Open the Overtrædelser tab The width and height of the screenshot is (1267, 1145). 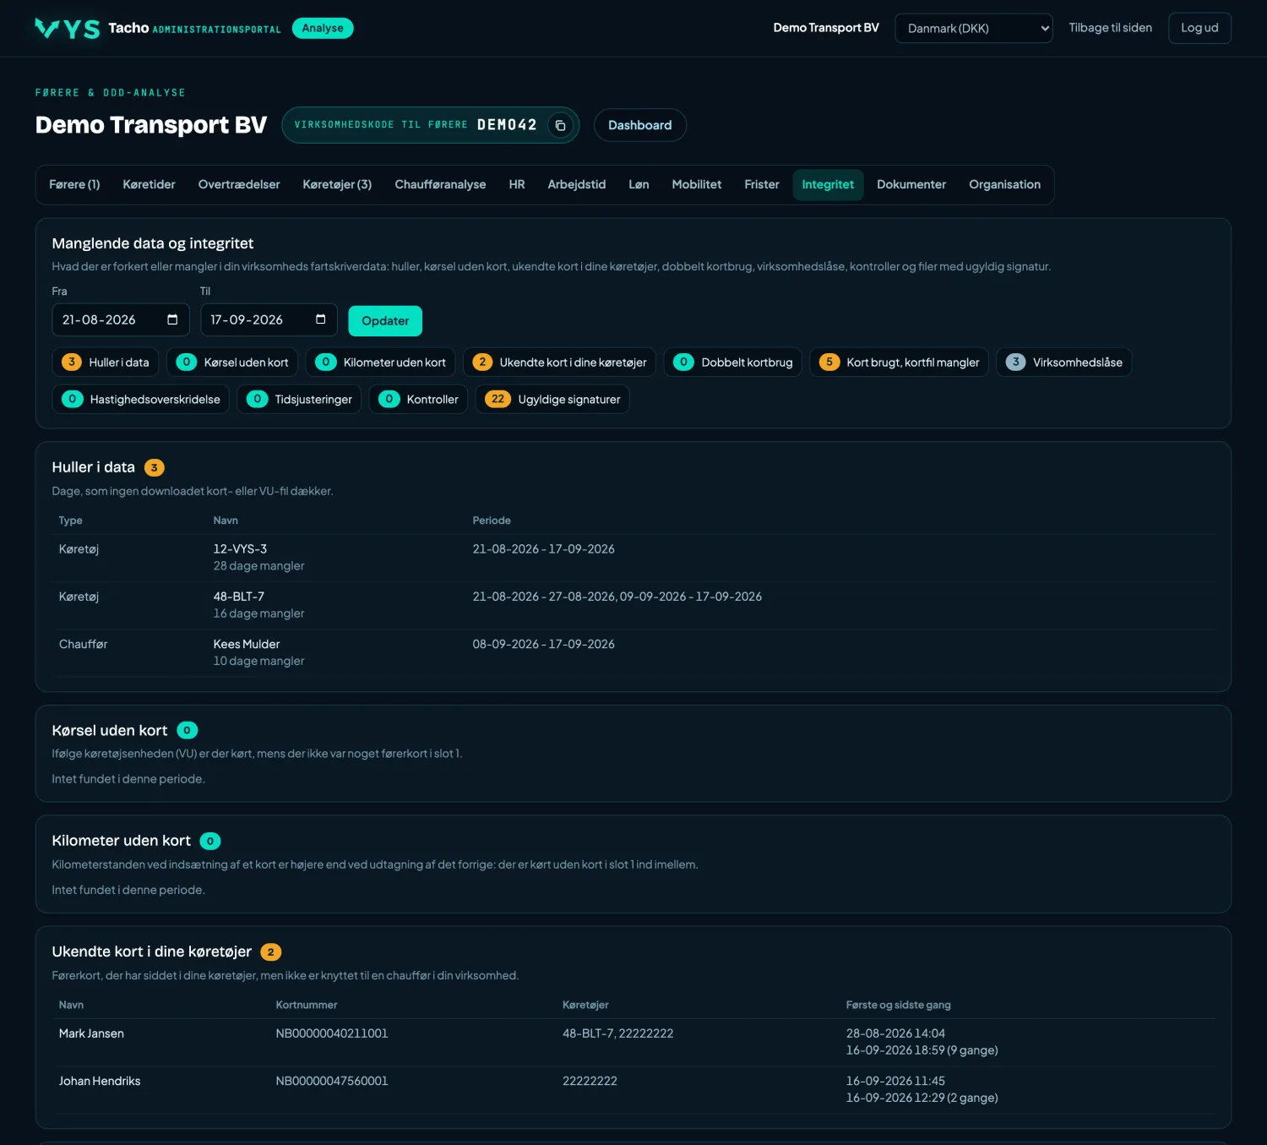(239, 184)
